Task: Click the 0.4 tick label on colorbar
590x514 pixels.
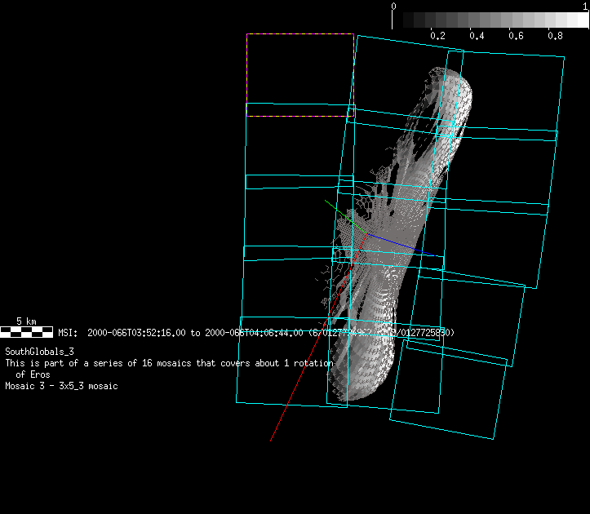Action: [477, 37]
